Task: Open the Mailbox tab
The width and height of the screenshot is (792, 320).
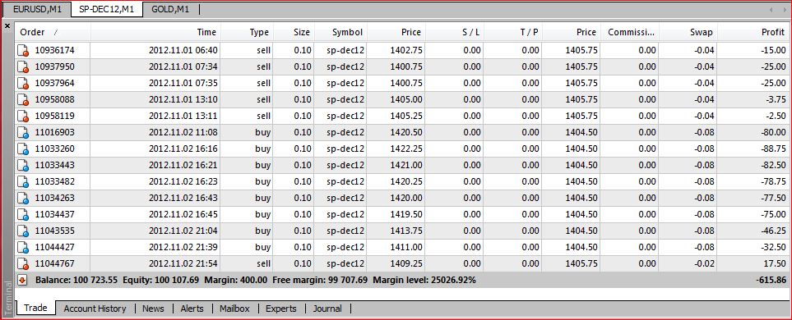Action: [234, 309]
